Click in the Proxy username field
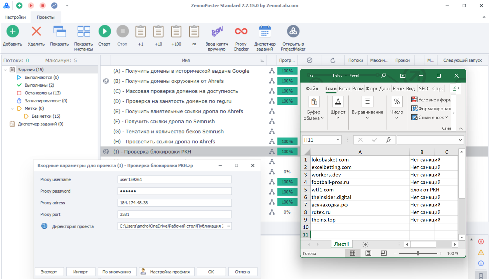Viewport: 489px width, 279px height. tap(174, 180)
